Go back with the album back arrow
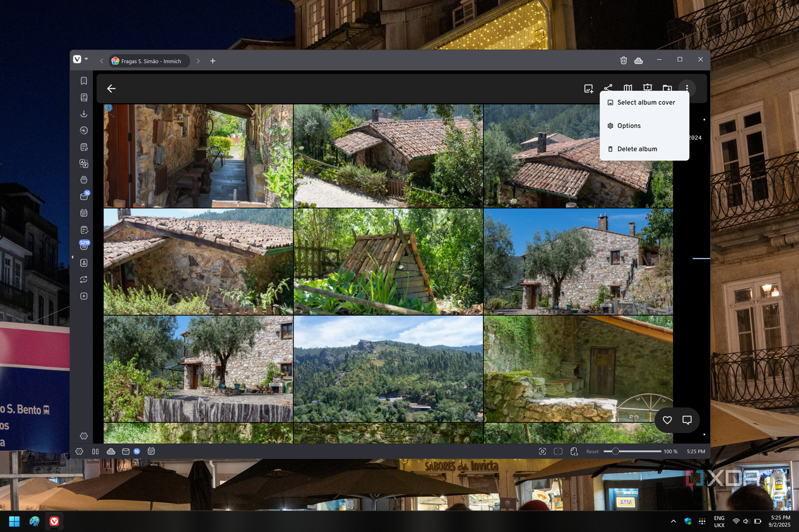This screenshot has height=532, width=799. pyautogui.click(x=111, y=89)
